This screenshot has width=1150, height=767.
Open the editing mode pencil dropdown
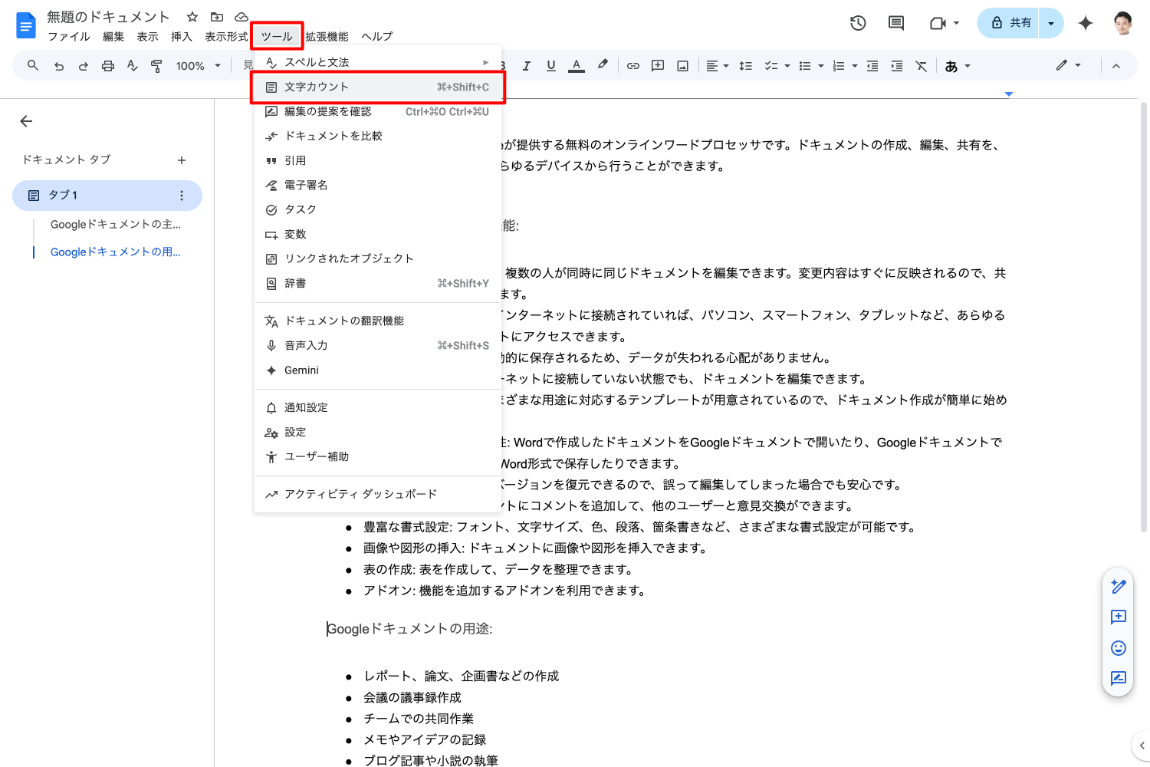(1068, 66)
